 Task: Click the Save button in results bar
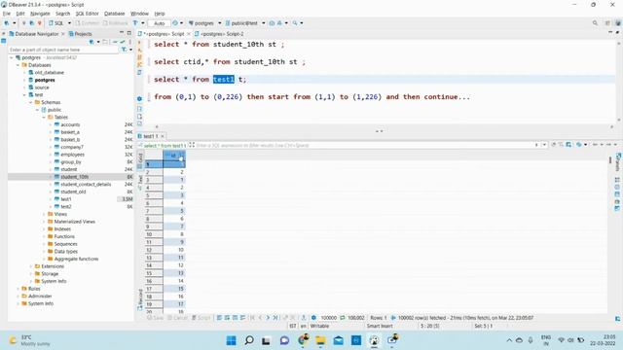pyautogui.click(x=156, y=318)
